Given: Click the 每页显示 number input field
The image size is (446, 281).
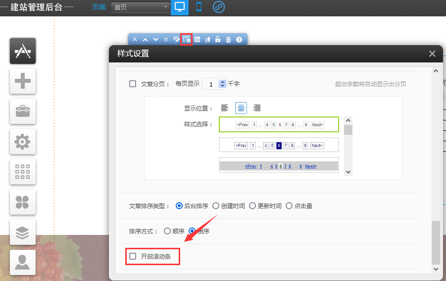Looking at the screenshot, I should pyautogui.click(x=210, y=84).
